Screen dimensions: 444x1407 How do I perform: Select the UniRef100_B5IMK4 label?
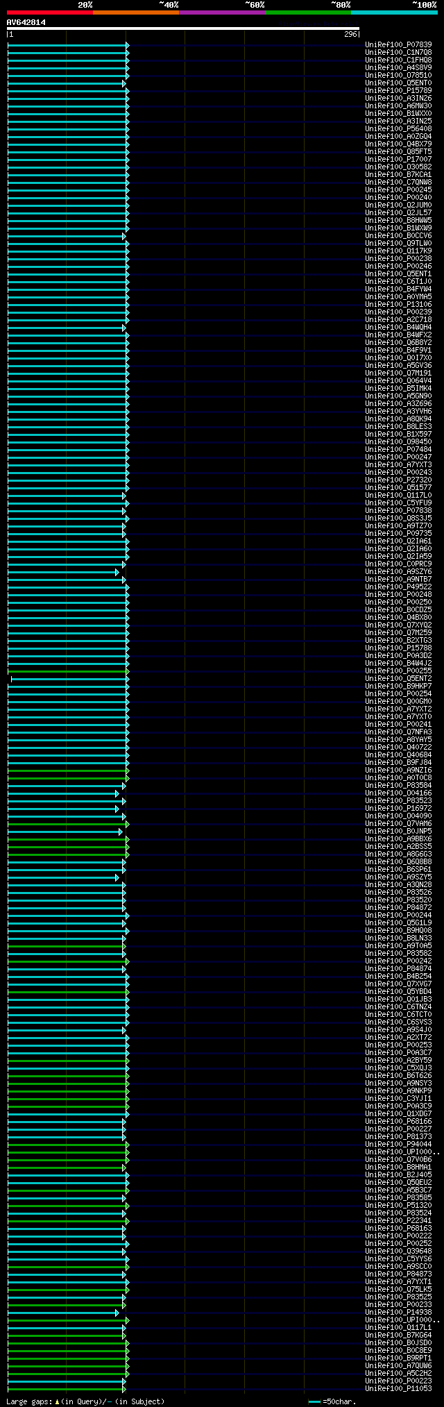click(398, 388)
